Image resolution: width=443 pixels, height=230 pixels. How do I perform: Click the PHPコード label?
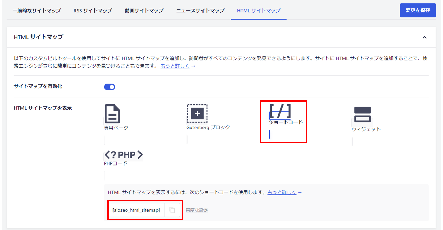(x=116, y=163)
